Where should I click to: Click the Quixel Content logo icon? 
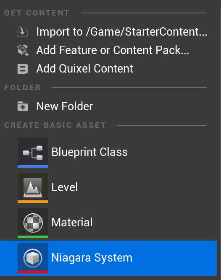coord(23,69)
